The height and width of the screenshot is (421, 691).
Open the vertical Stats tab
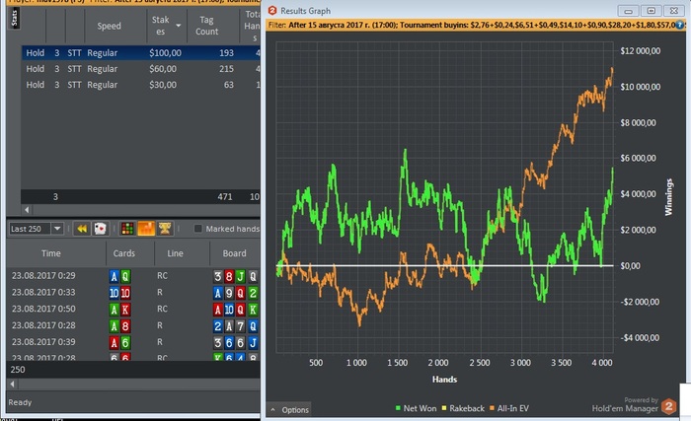click(x=14, y=19)
